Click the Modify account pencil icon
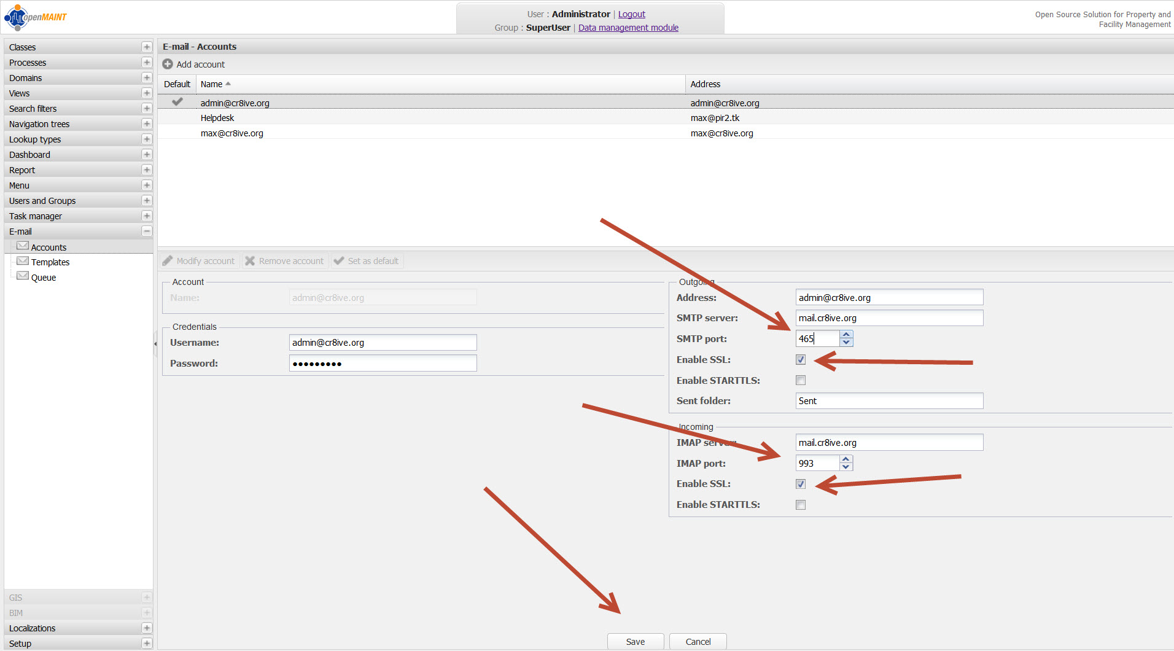Viewport: 1174px width, 651px height. 168,261
